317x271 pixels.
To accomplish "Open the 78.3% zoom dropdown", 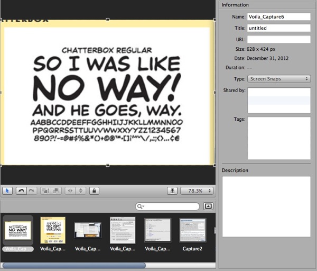I will pyautogui.click(x=197, y=191).
